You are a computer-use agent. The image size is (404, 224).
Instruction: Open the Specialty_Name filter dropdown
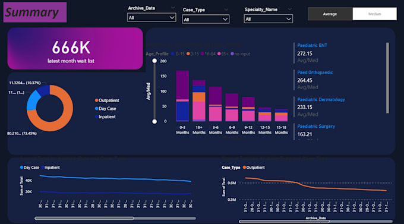[x=268, y=19]
